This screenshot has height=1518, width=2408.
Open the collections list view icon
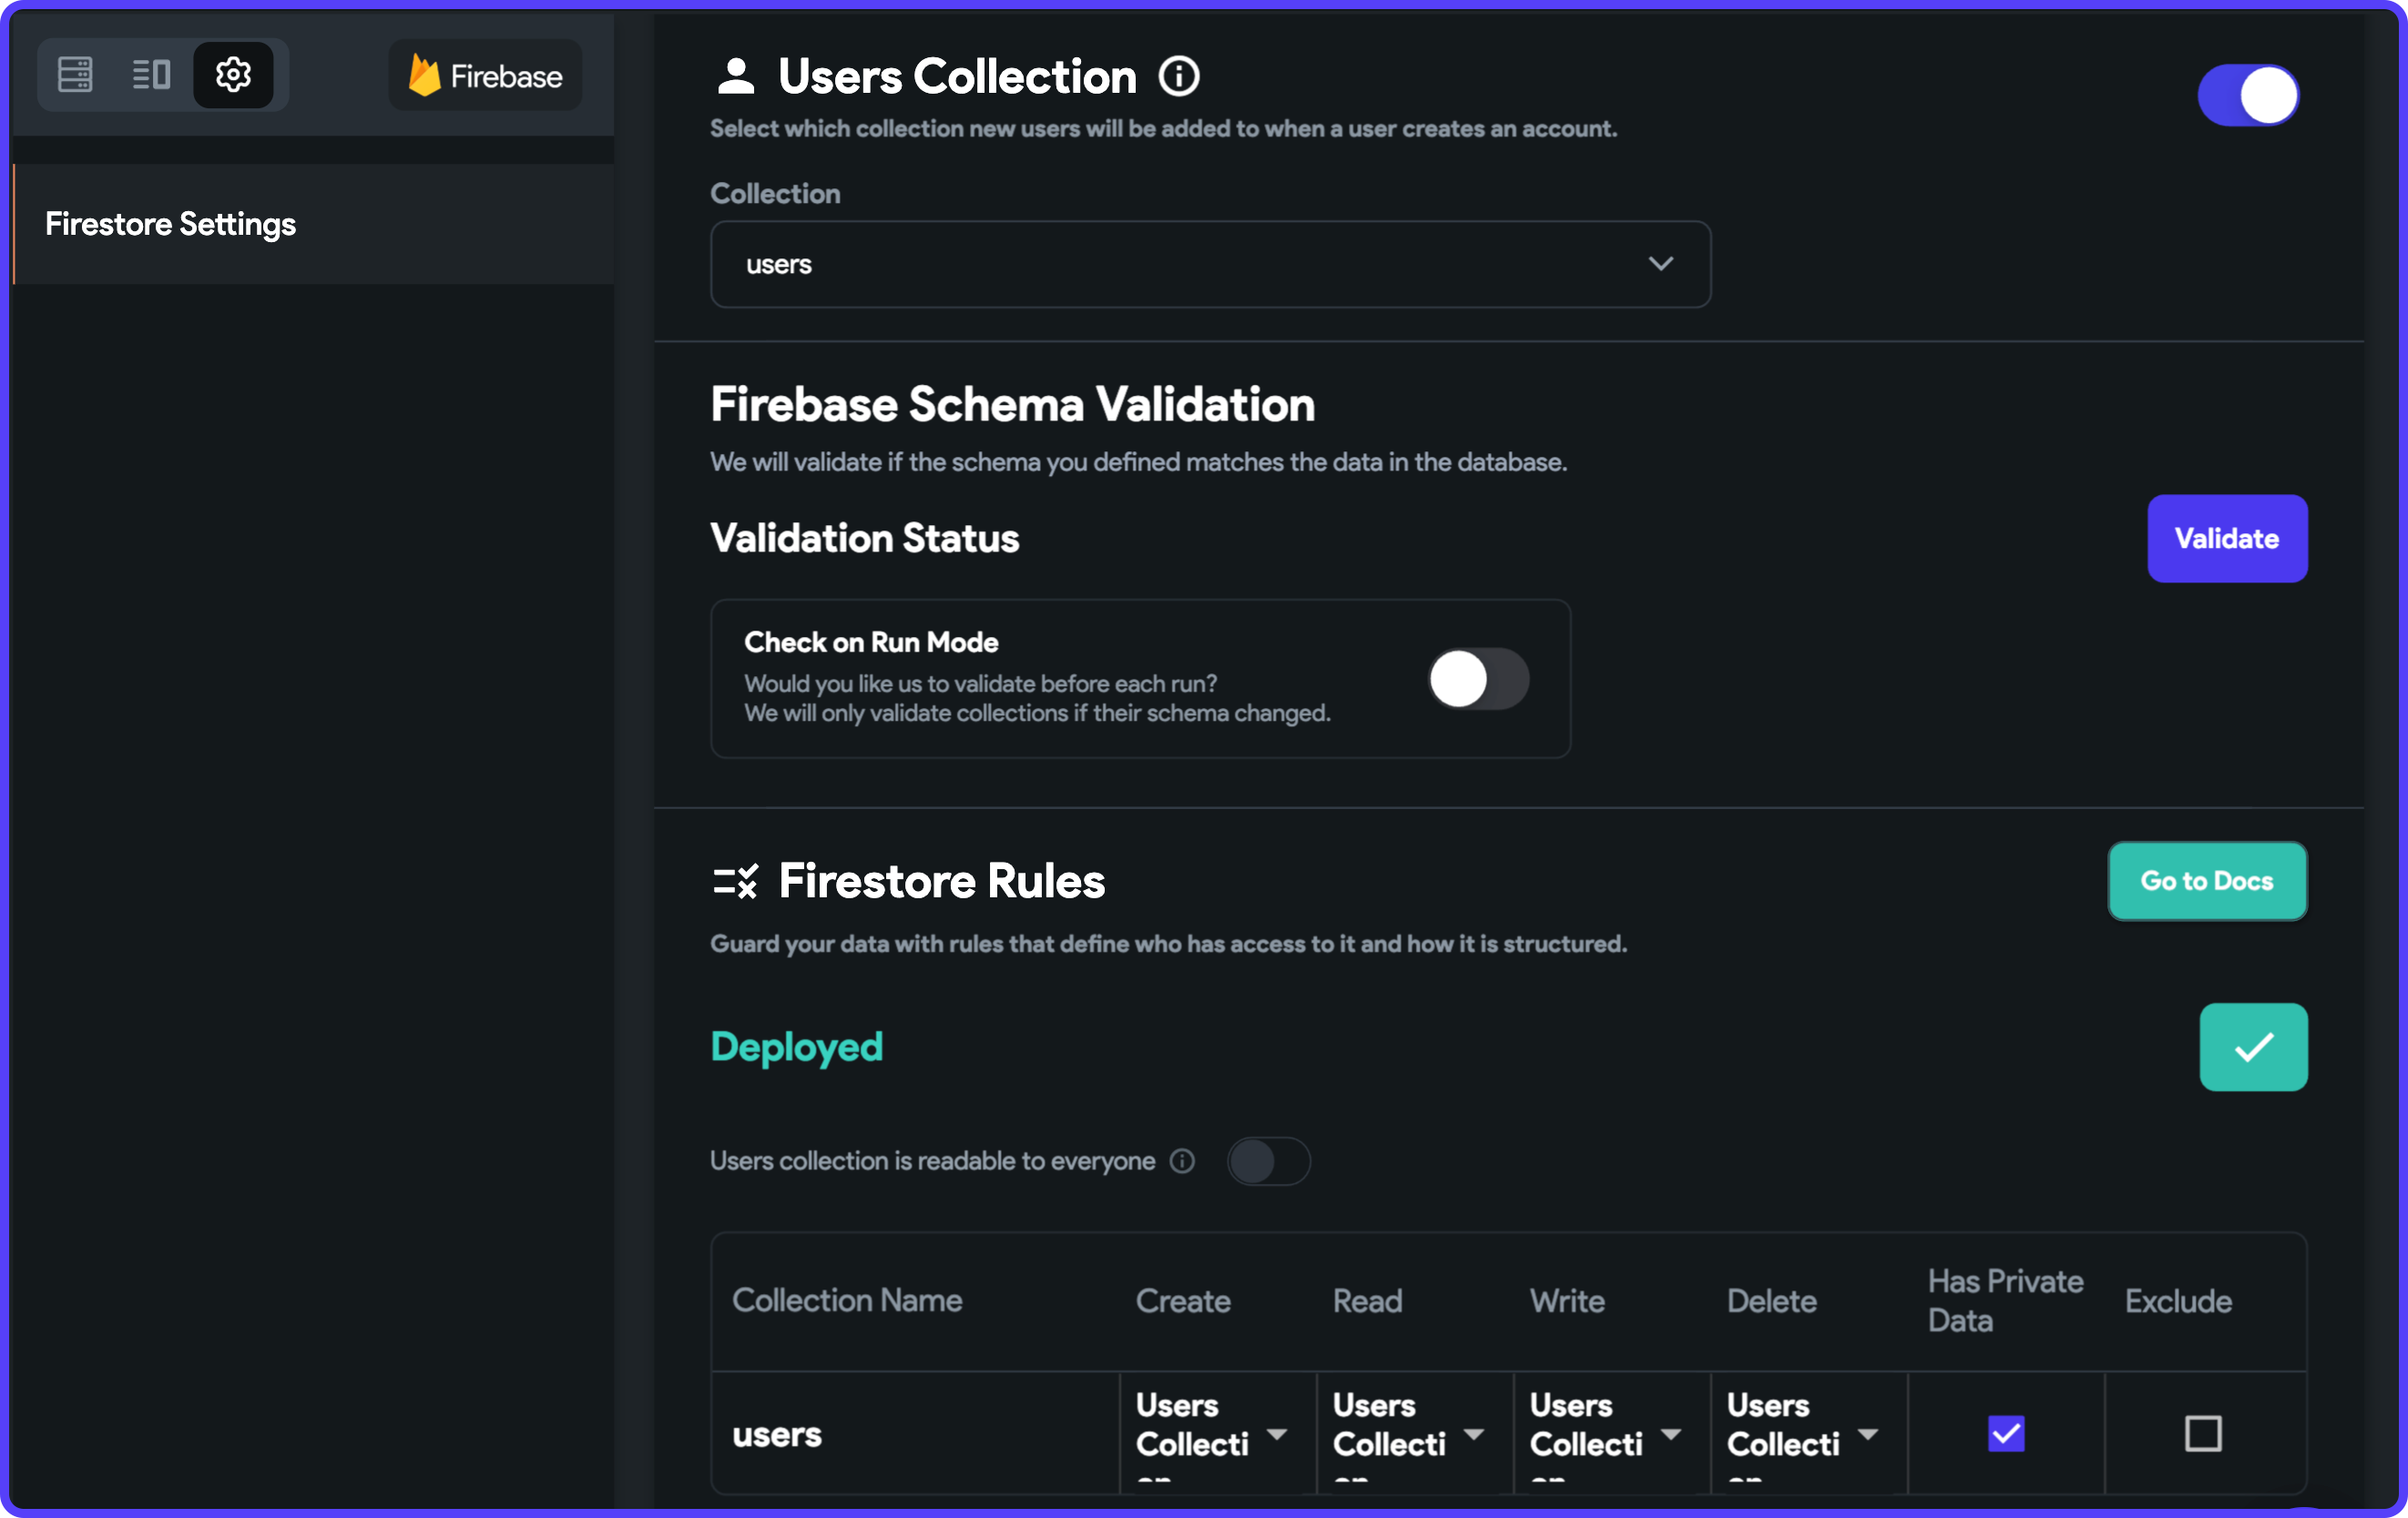151,74
